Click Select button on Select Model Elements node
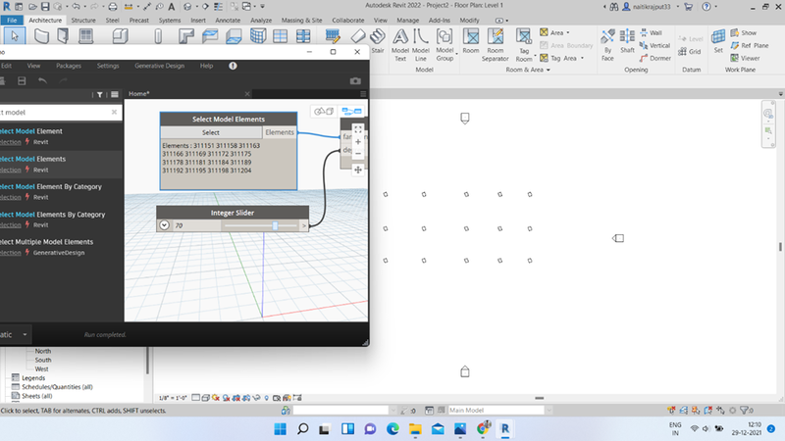The image size is (785, 441). coord(211,132)
